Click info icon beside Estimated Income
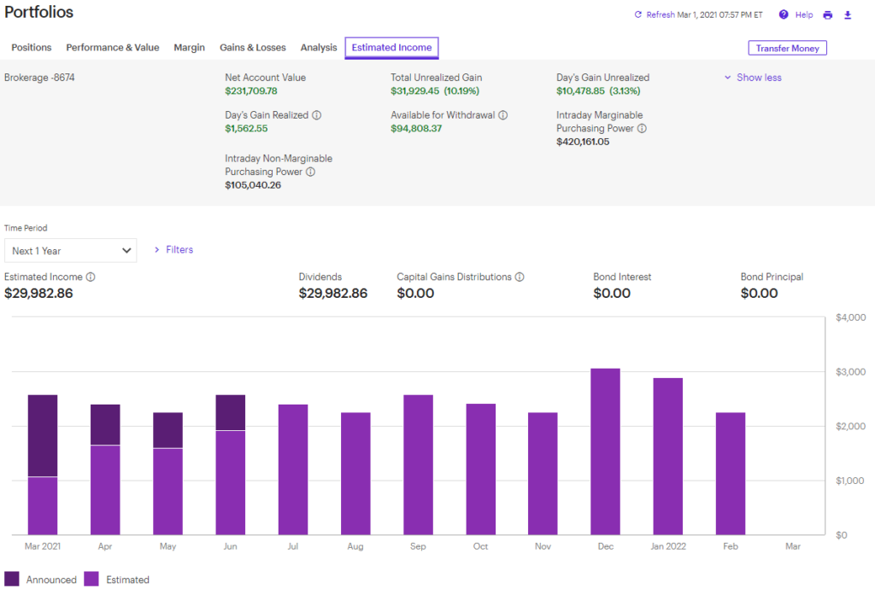Screen dimensions: 875x606 pos(91,277)
